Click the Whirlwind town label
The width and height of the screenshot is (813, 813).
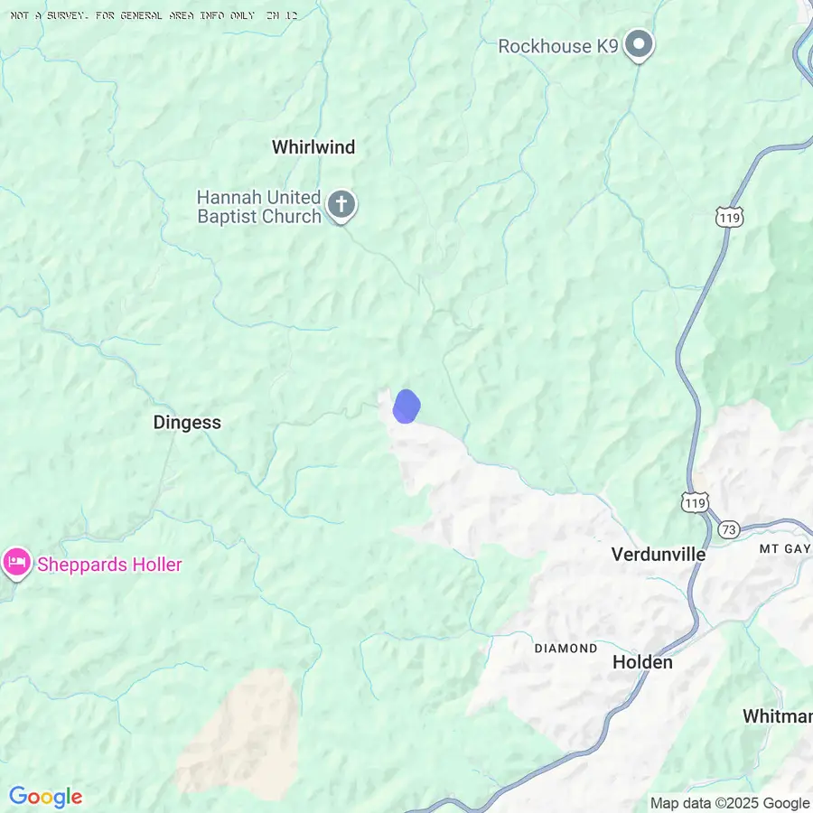313,147
